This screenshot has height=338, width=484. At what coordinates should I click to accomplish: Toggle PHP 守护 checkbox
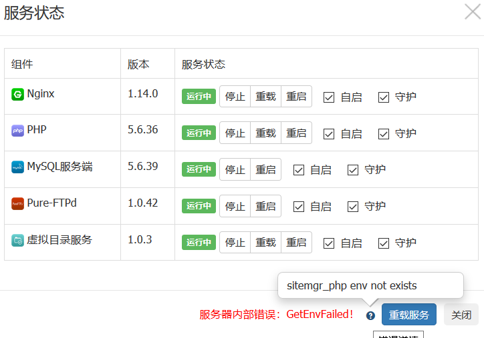pyautogui.click(x=383, y=133)
